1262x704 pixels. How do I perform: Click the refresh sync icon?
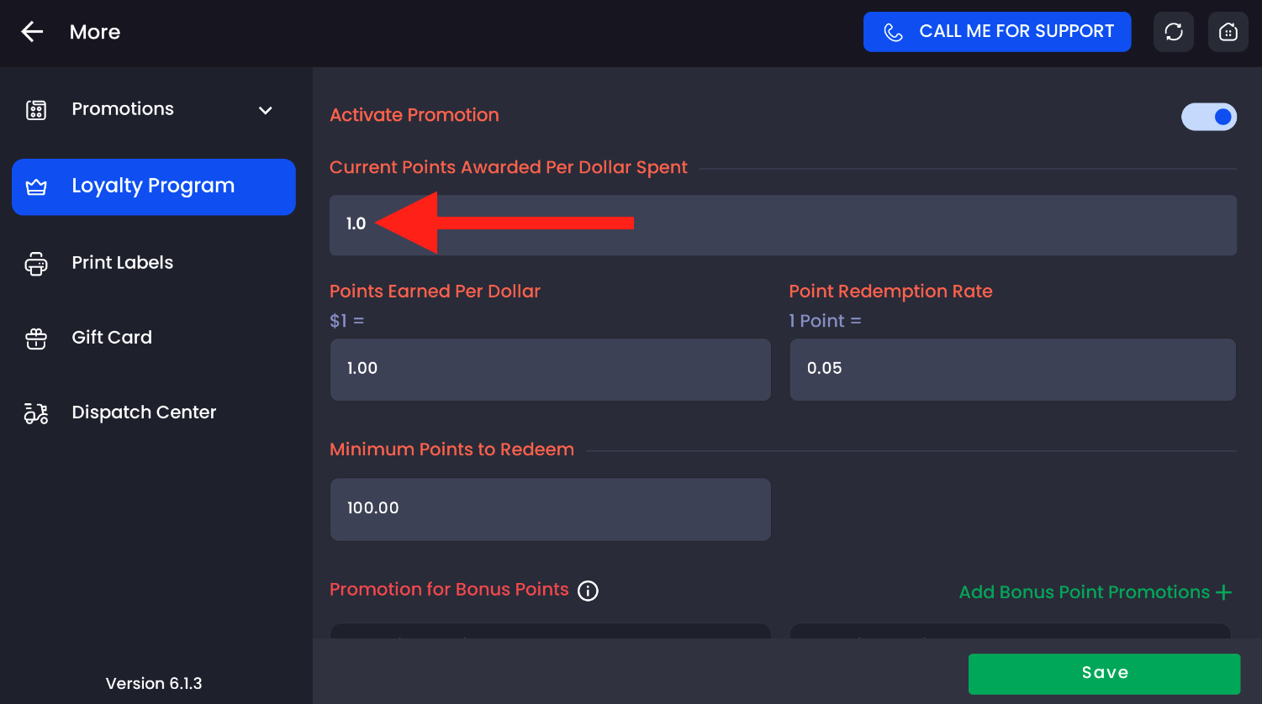pos(1174,32)
